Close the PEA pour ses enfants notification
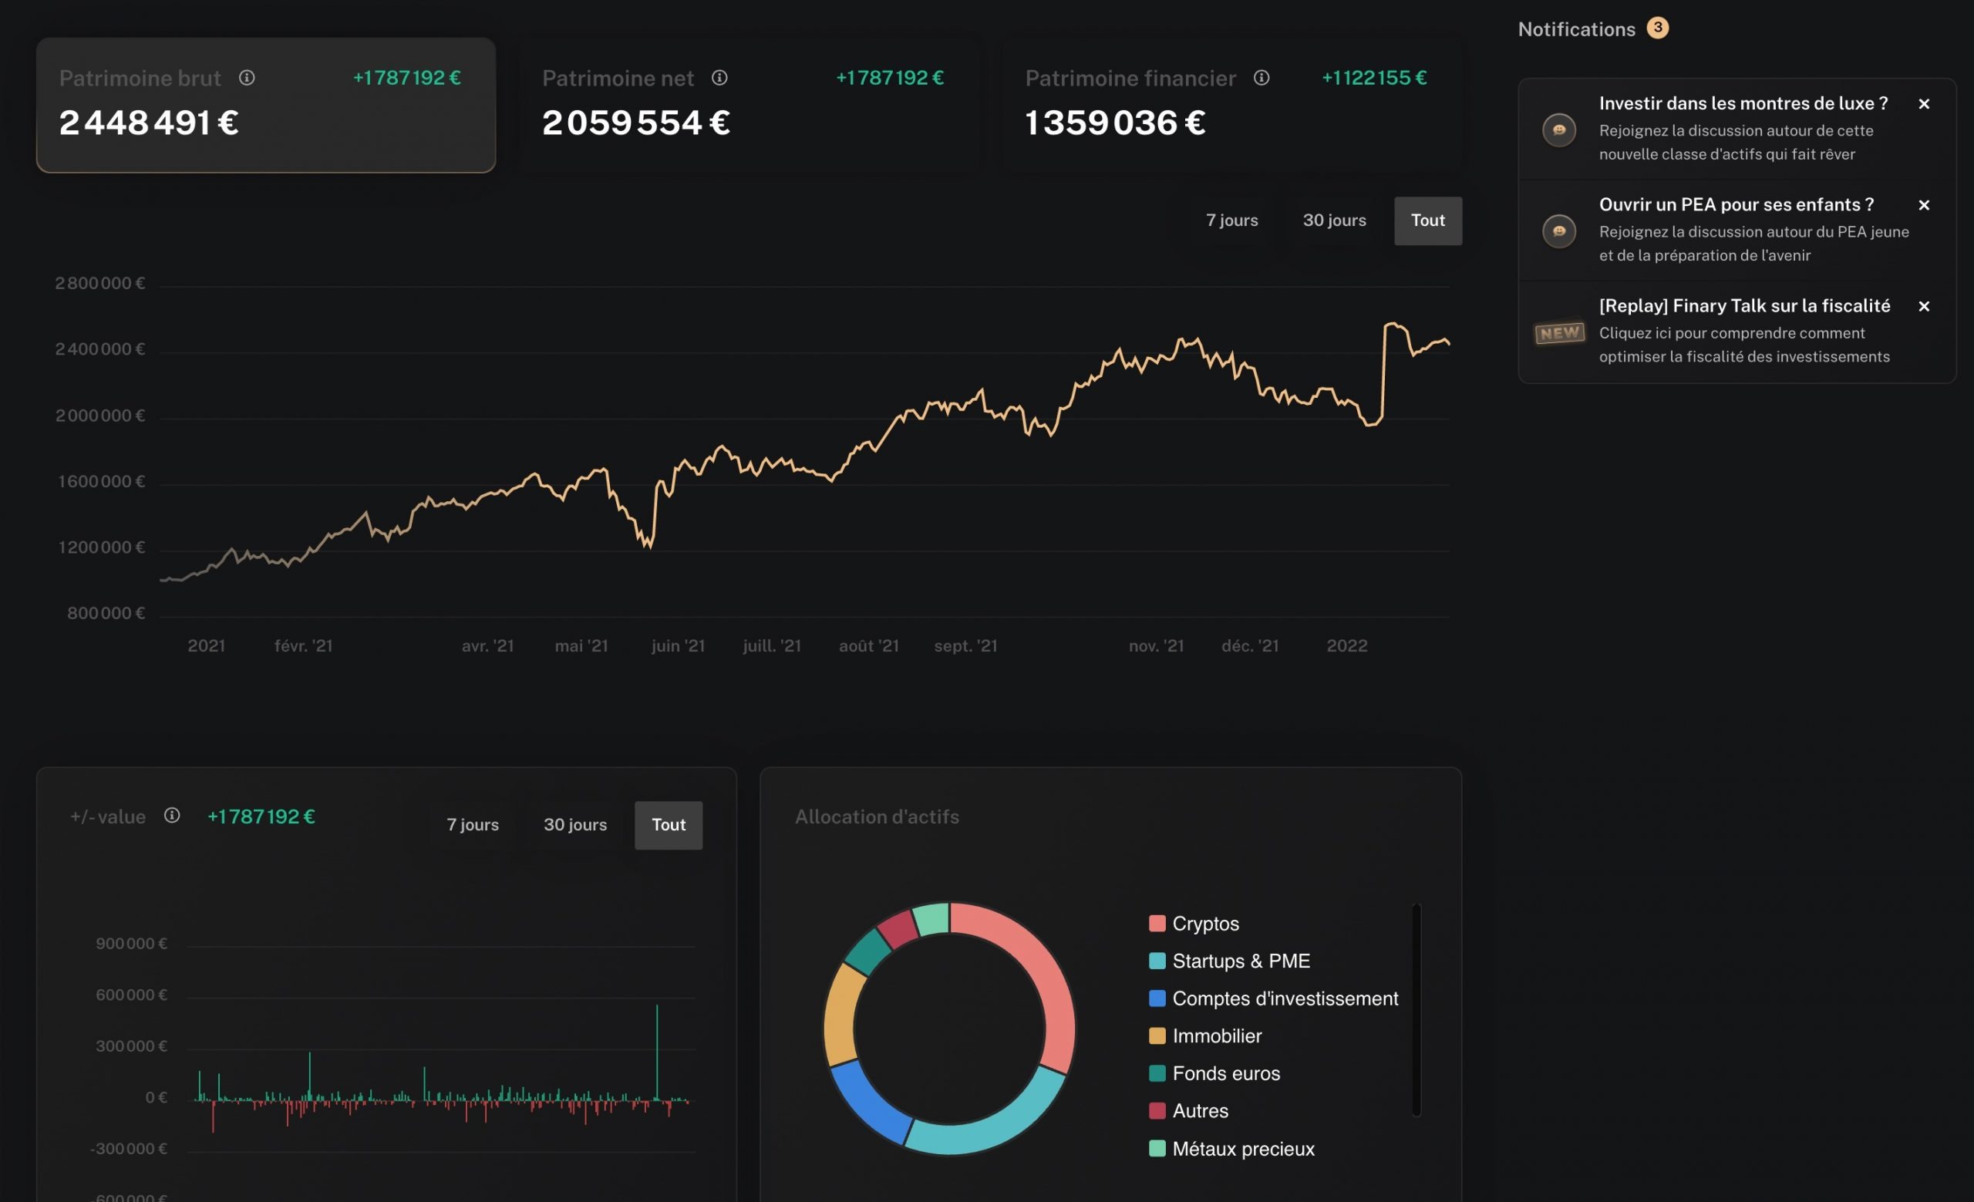1974x1202 pixels. pos(1924,205)
